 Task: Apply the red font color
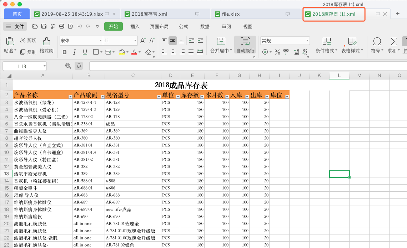click(x=134, y=52)
